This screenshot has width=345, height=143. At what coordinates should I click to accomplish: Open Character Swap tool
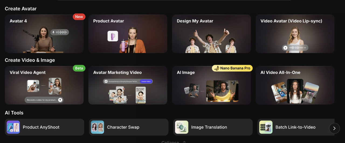pyautogui.click(x=129, y=127)
